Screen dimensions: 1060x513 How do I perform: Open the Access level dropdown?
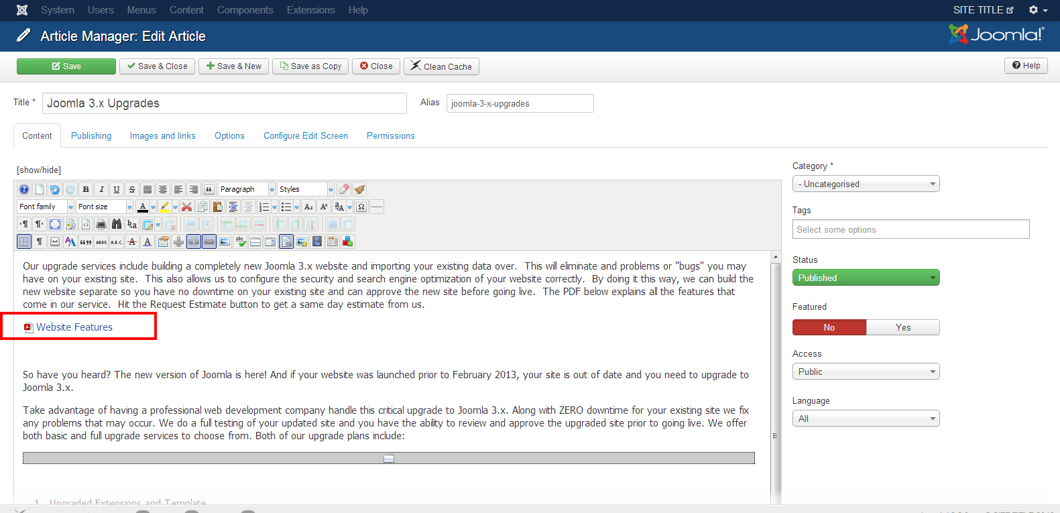click(x=866, y=372)
